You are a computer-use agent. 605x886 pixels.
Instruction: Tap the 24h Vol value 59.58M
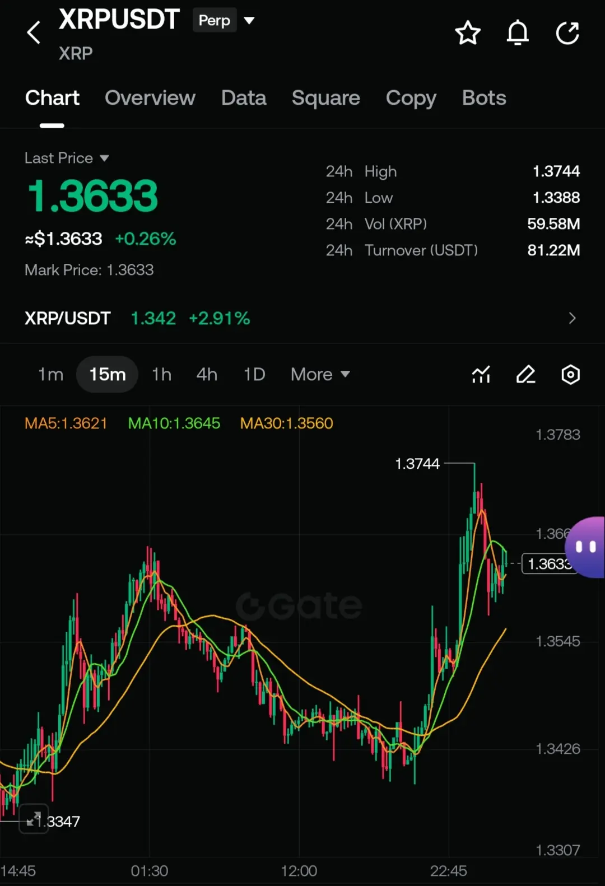[x=553, y=224]
